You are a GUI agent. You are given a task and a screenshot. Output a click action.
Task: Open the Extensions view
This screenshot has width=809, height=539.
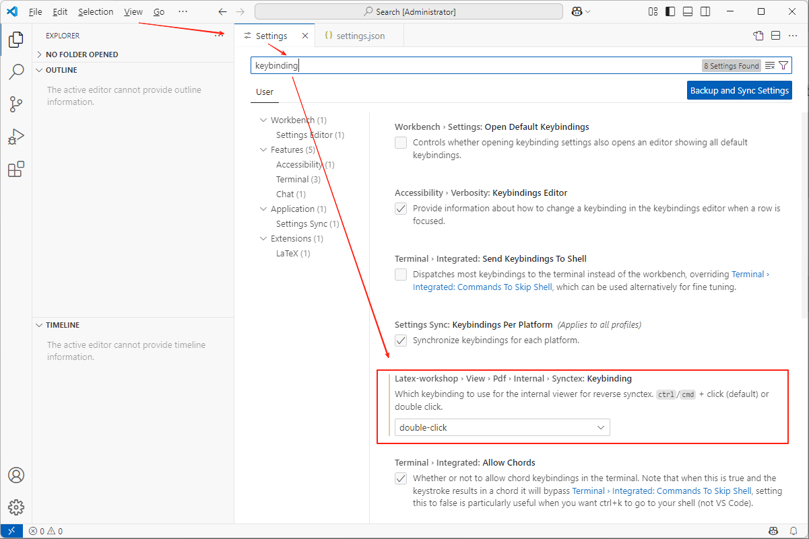pyautogui.click(x=16, y=170)
